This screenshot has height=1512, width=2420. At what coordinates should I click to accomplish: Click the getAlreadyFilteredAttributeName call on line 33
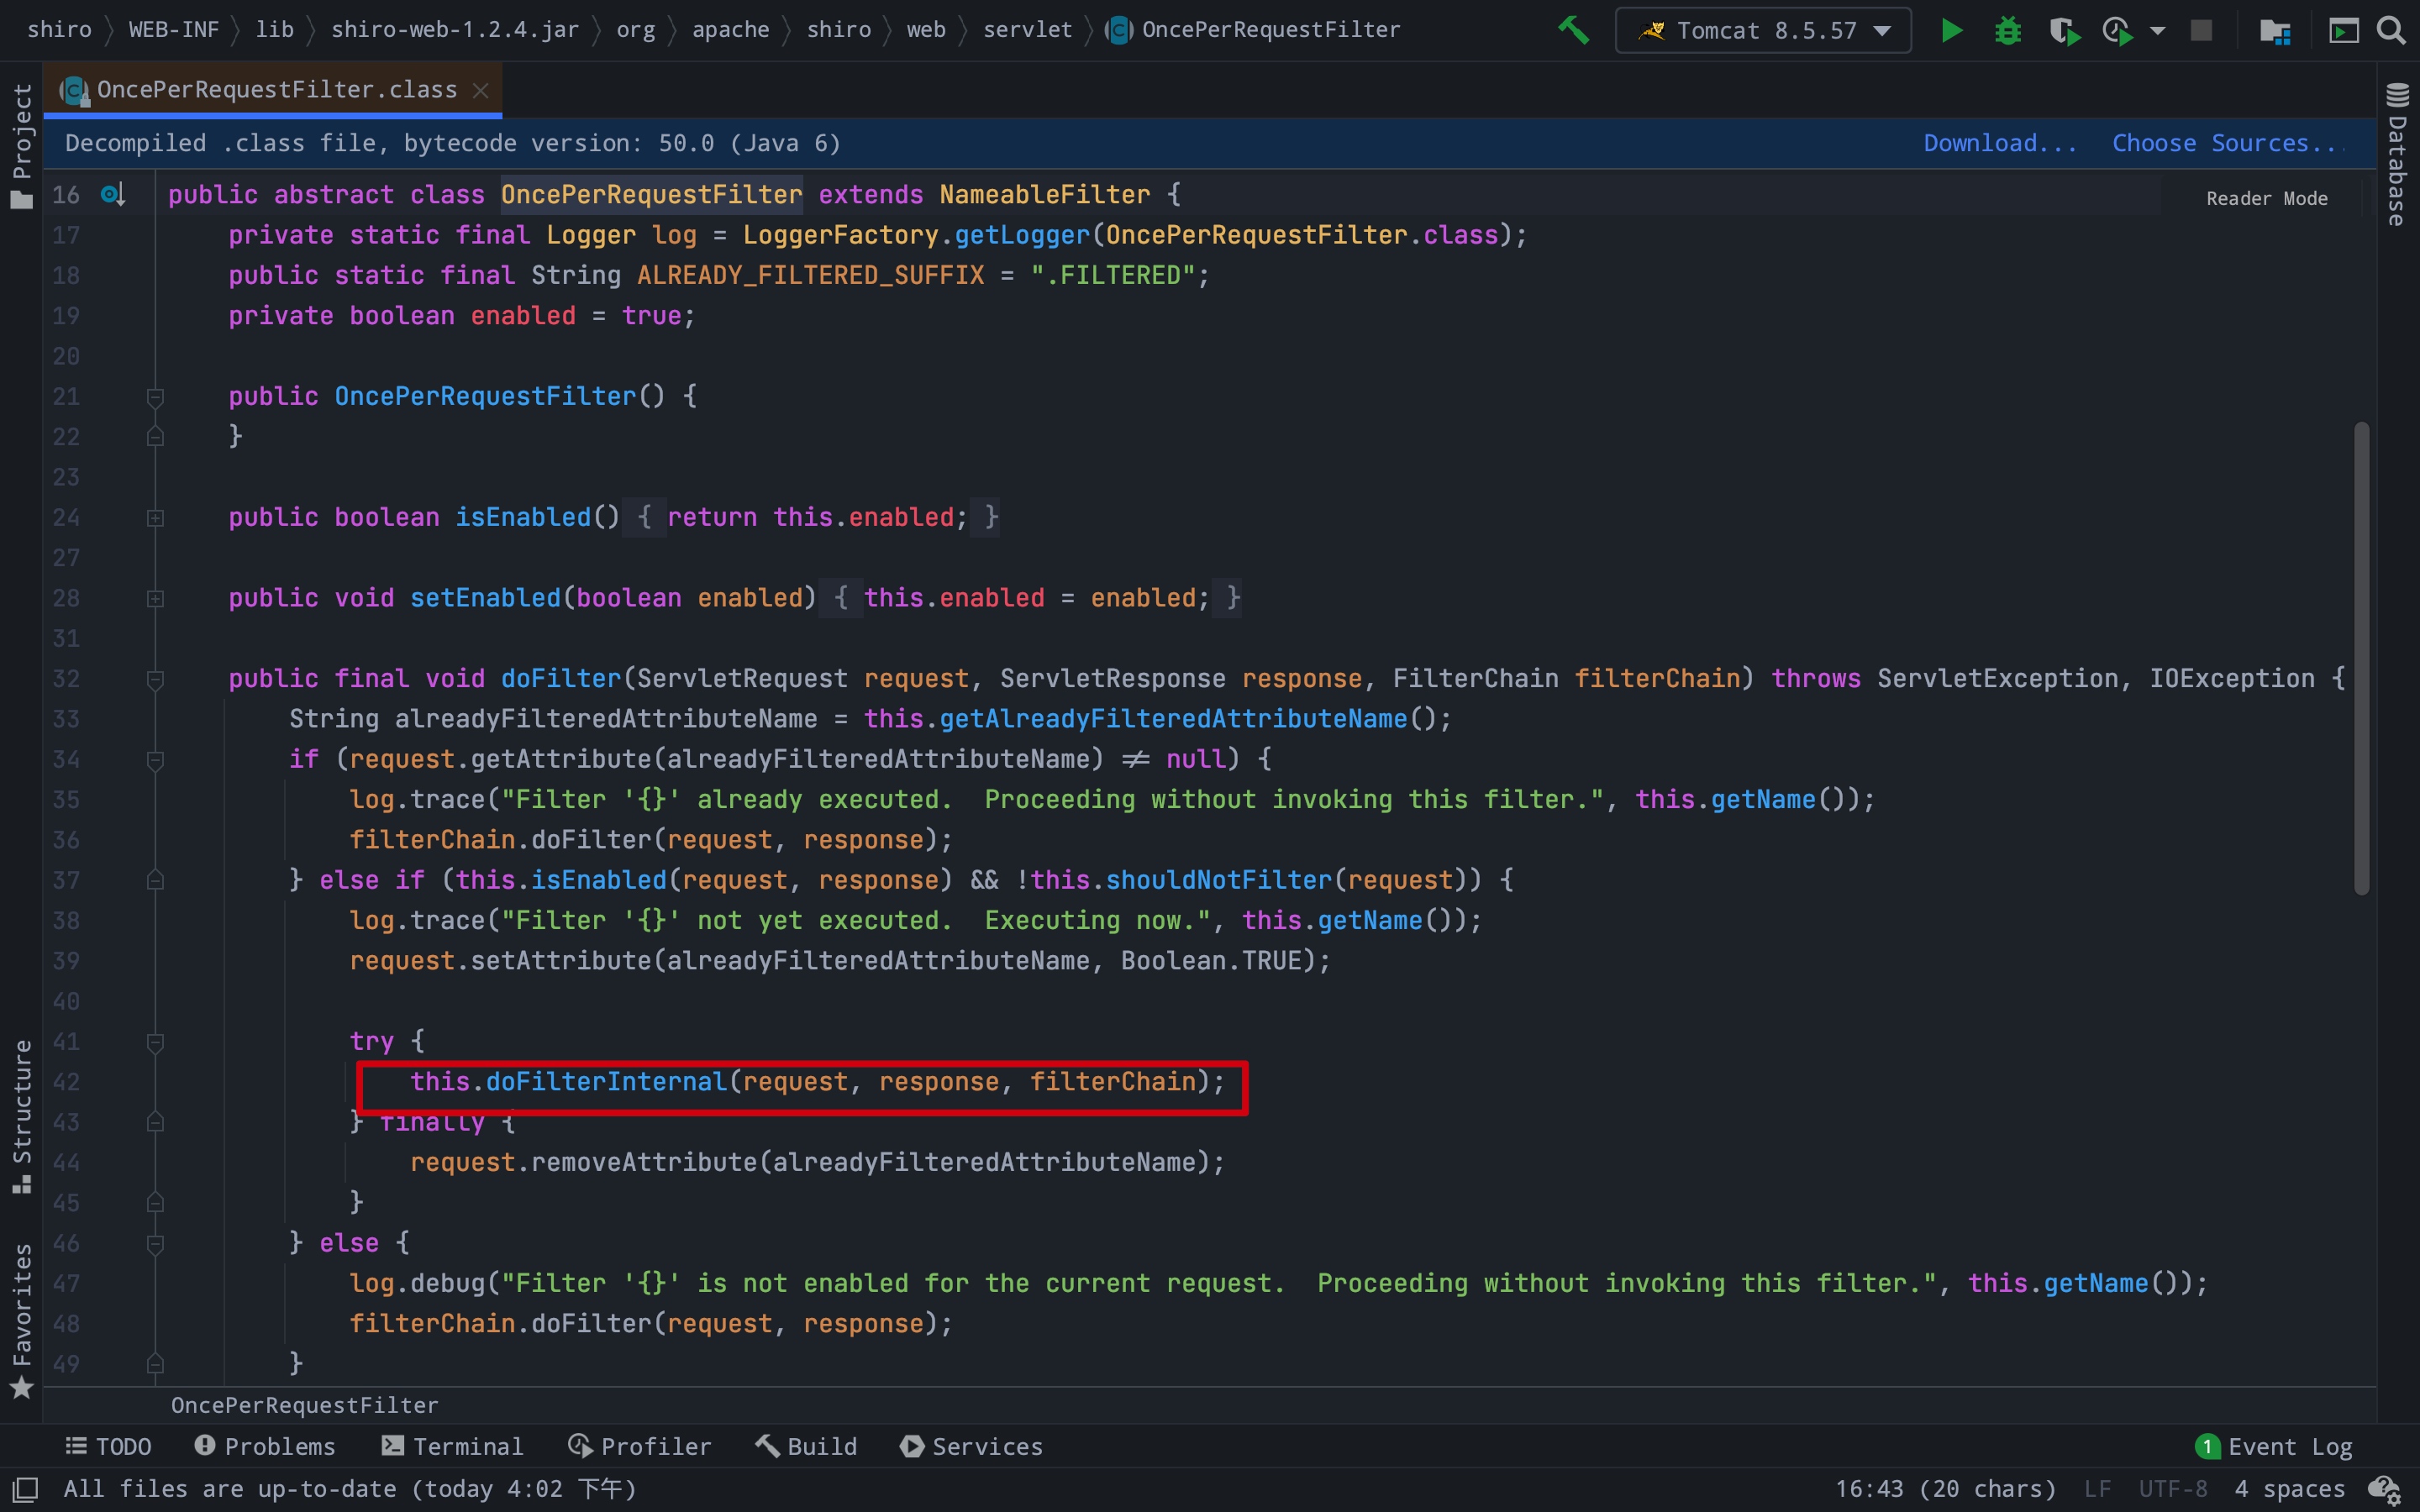tap(1173, 718)
